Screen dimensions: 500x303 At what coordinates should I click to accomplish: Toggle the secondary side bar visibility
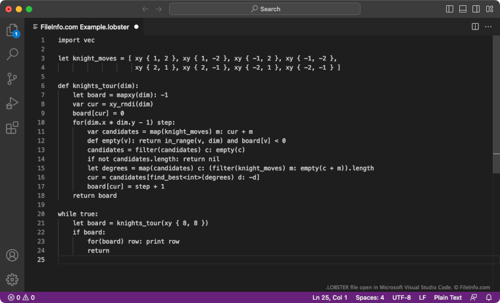pos(474,9)
